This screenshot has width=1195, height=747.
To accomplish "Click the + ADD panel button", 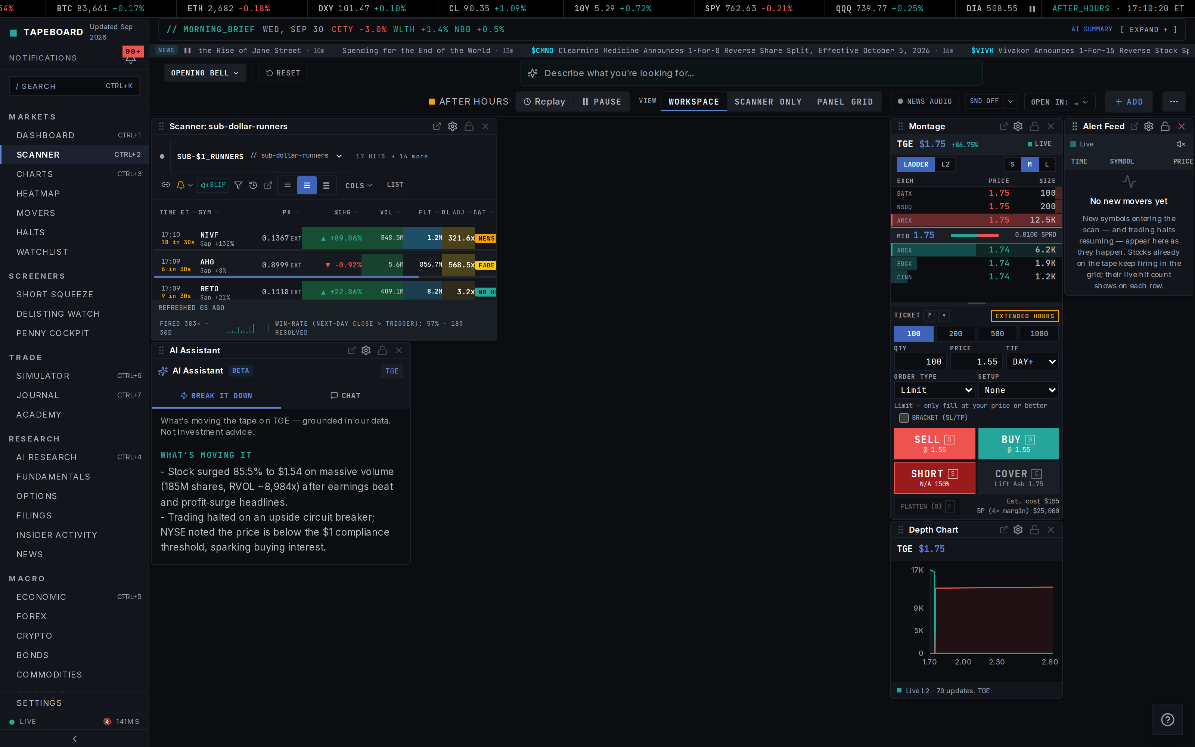I will 1129,102.
